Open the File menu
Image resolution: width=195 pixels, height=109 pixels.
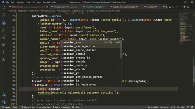(x=8, y=2)
